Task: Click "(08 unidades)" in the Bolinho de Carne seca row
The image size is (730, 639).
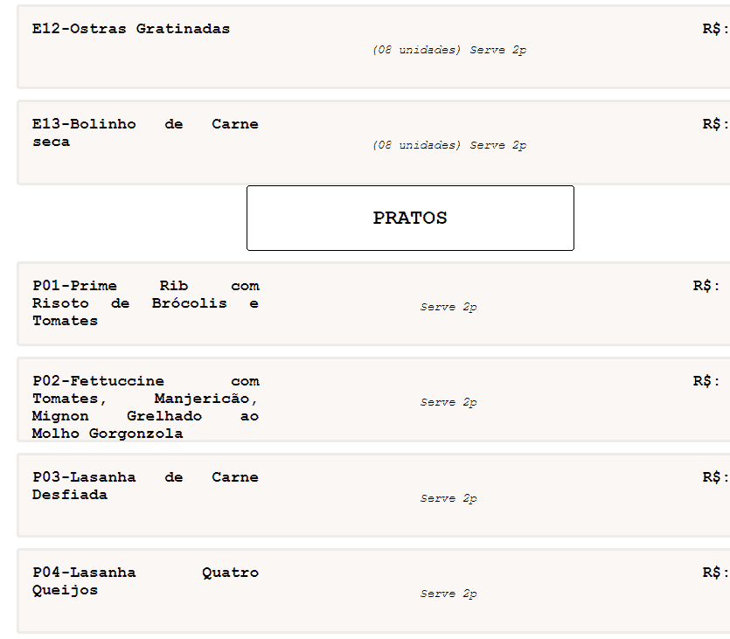Action: tap(417, 145)
